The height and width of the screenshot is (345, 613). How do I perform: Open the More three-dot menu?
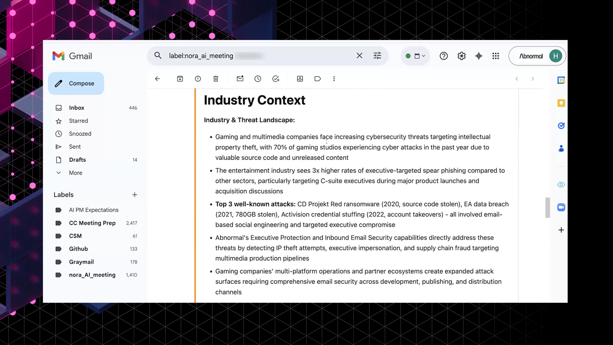[334, 79]
